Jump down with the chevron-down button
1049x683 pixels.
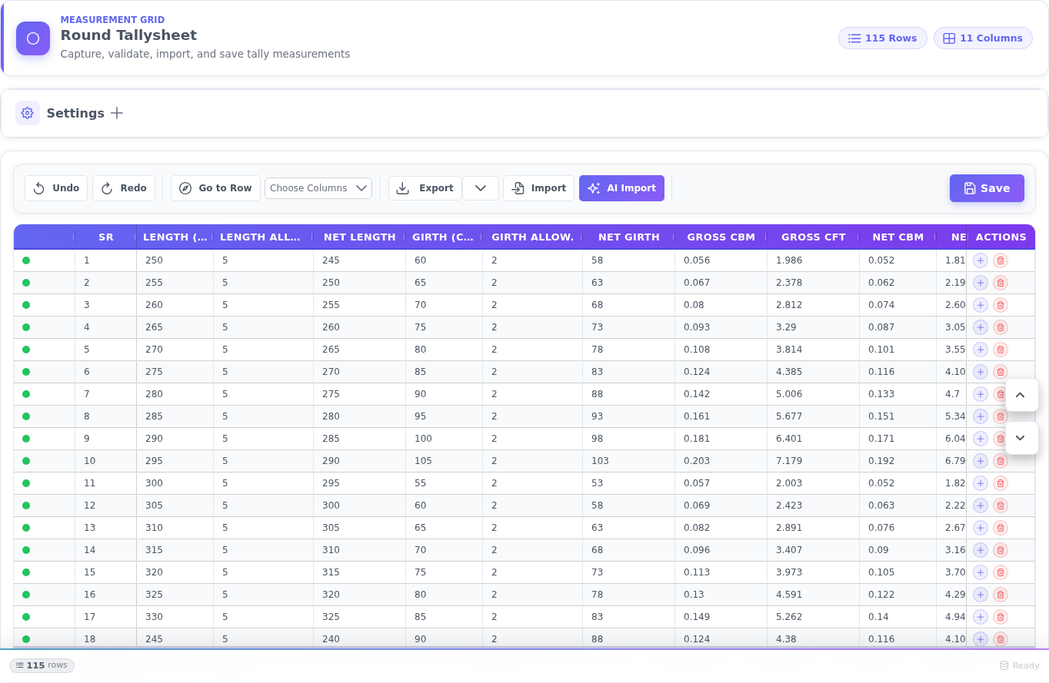pos(1021,438)
